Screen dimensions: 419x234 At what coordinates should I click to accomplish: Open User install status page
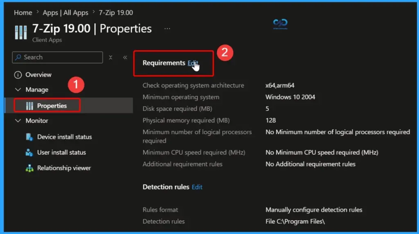pyautogui.click(x=61, y=153)
